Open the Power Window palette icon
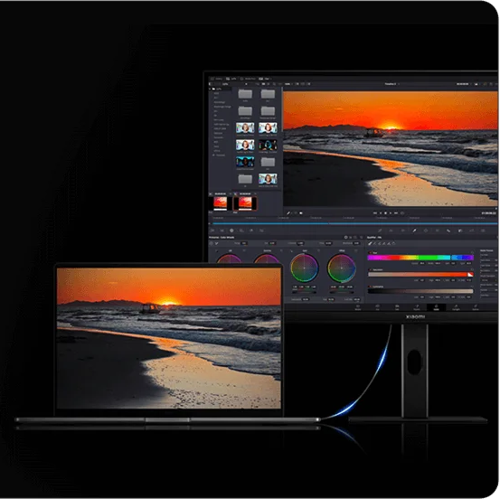 [x=426, y=231]
